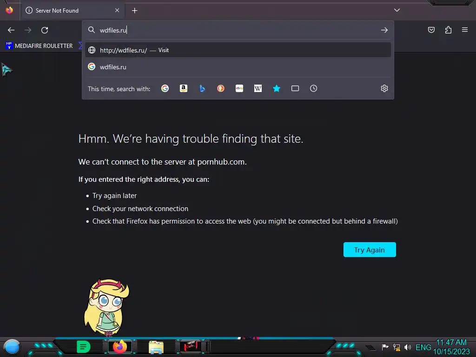Search this time with Bing
This screenshot has height=357, width=476.
[202, 88]
